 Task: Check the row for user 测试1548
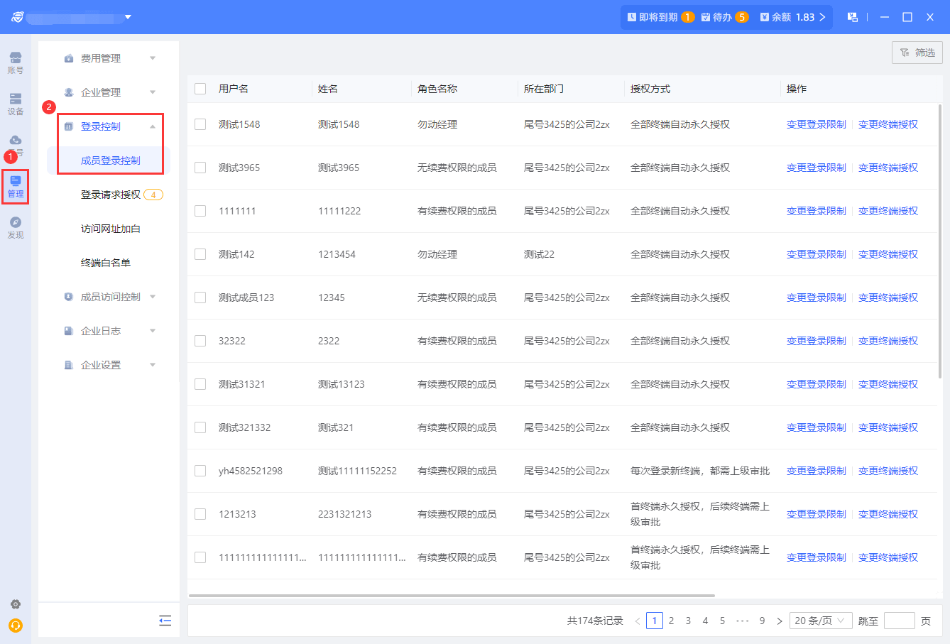[x=200, y=124]
